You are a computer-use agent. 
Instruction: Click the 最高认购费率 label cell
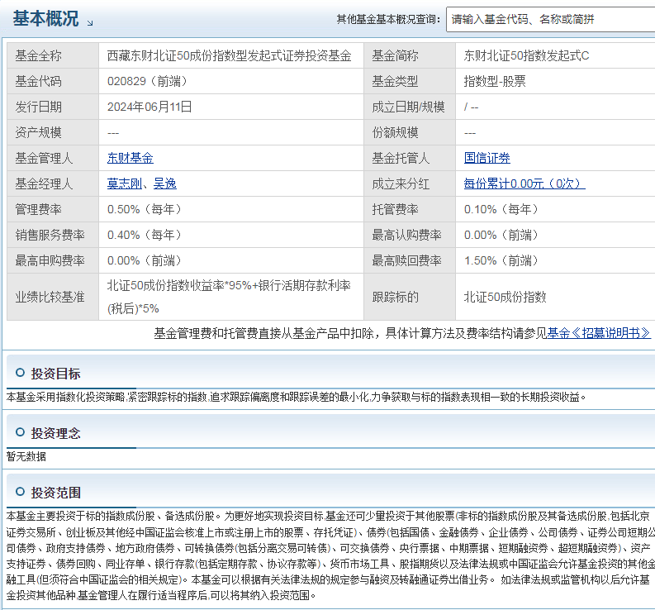410,235
